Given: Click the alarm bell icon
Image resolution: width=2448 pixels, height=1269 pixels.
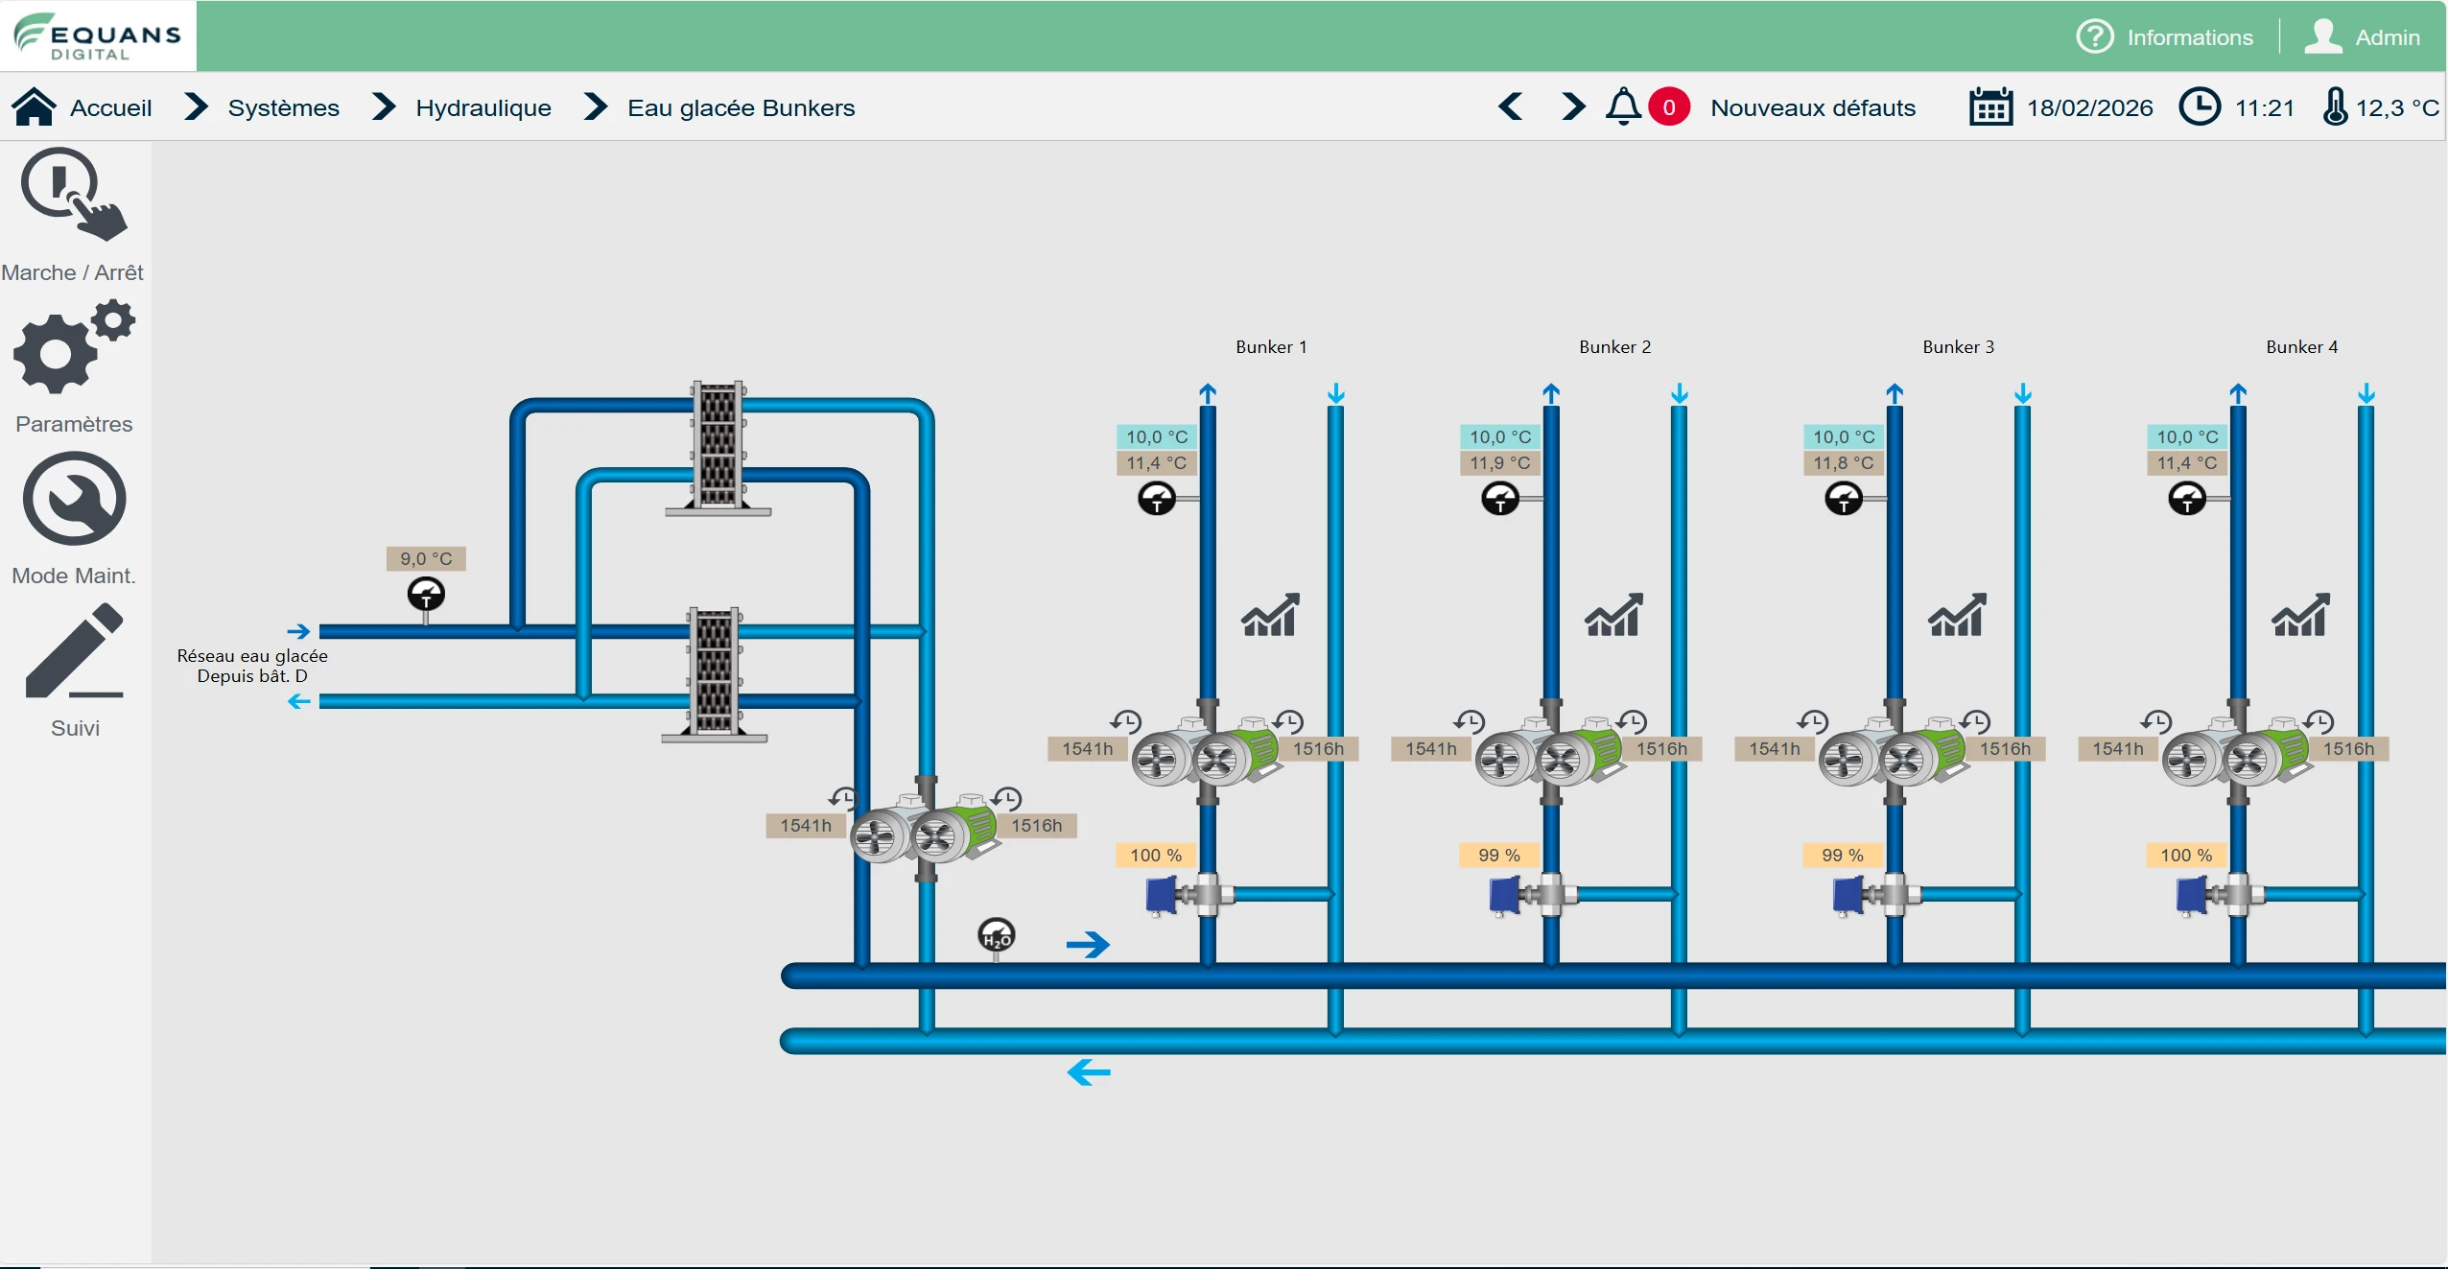Looking at the screenshot, I should click(1623, 106).
